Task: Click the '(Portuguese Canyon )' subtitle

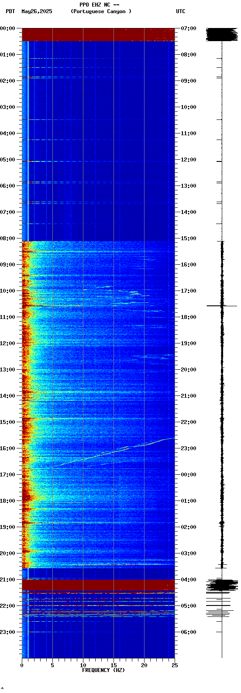Action: [101, 12]
